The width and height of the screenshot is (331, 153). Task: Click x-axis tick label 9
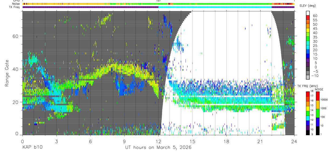(x=124, y=141)
